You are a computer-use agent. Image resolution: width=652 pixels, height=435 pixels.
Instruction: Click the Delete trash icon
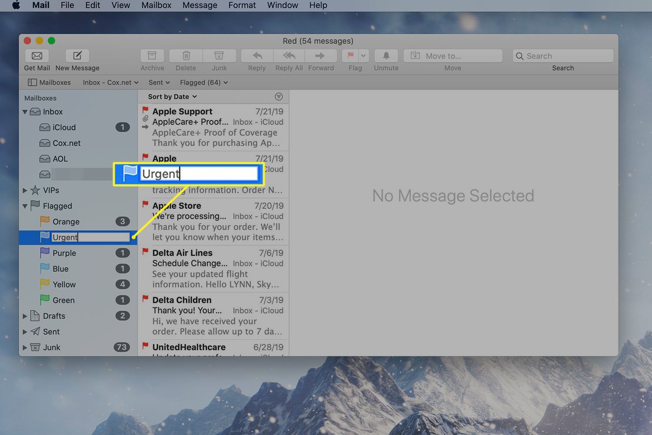(x=186, y=56)
